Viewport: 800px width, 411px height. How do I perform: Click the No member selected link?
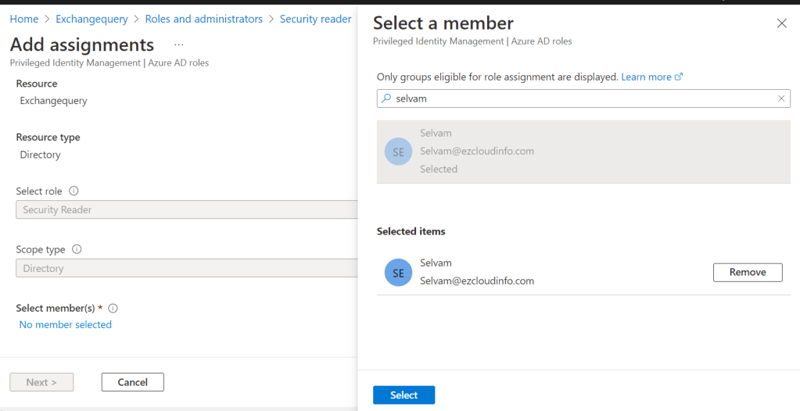pyautogui.click(x=66, y=324)
